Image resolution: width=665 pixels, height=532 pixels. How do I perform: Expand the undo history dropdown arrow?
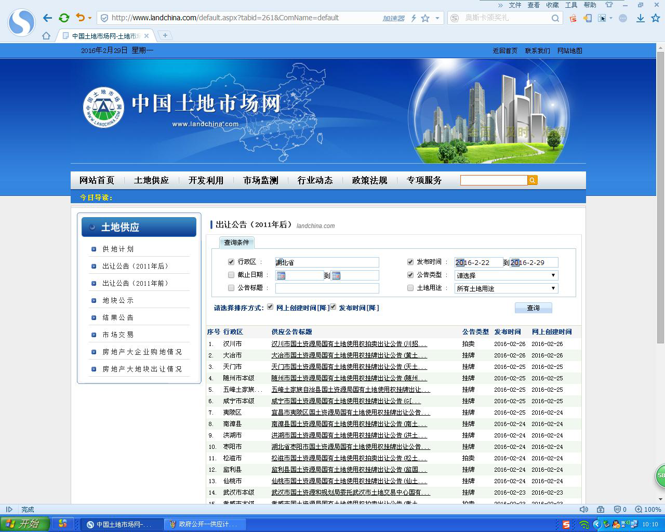click(90, 18)
